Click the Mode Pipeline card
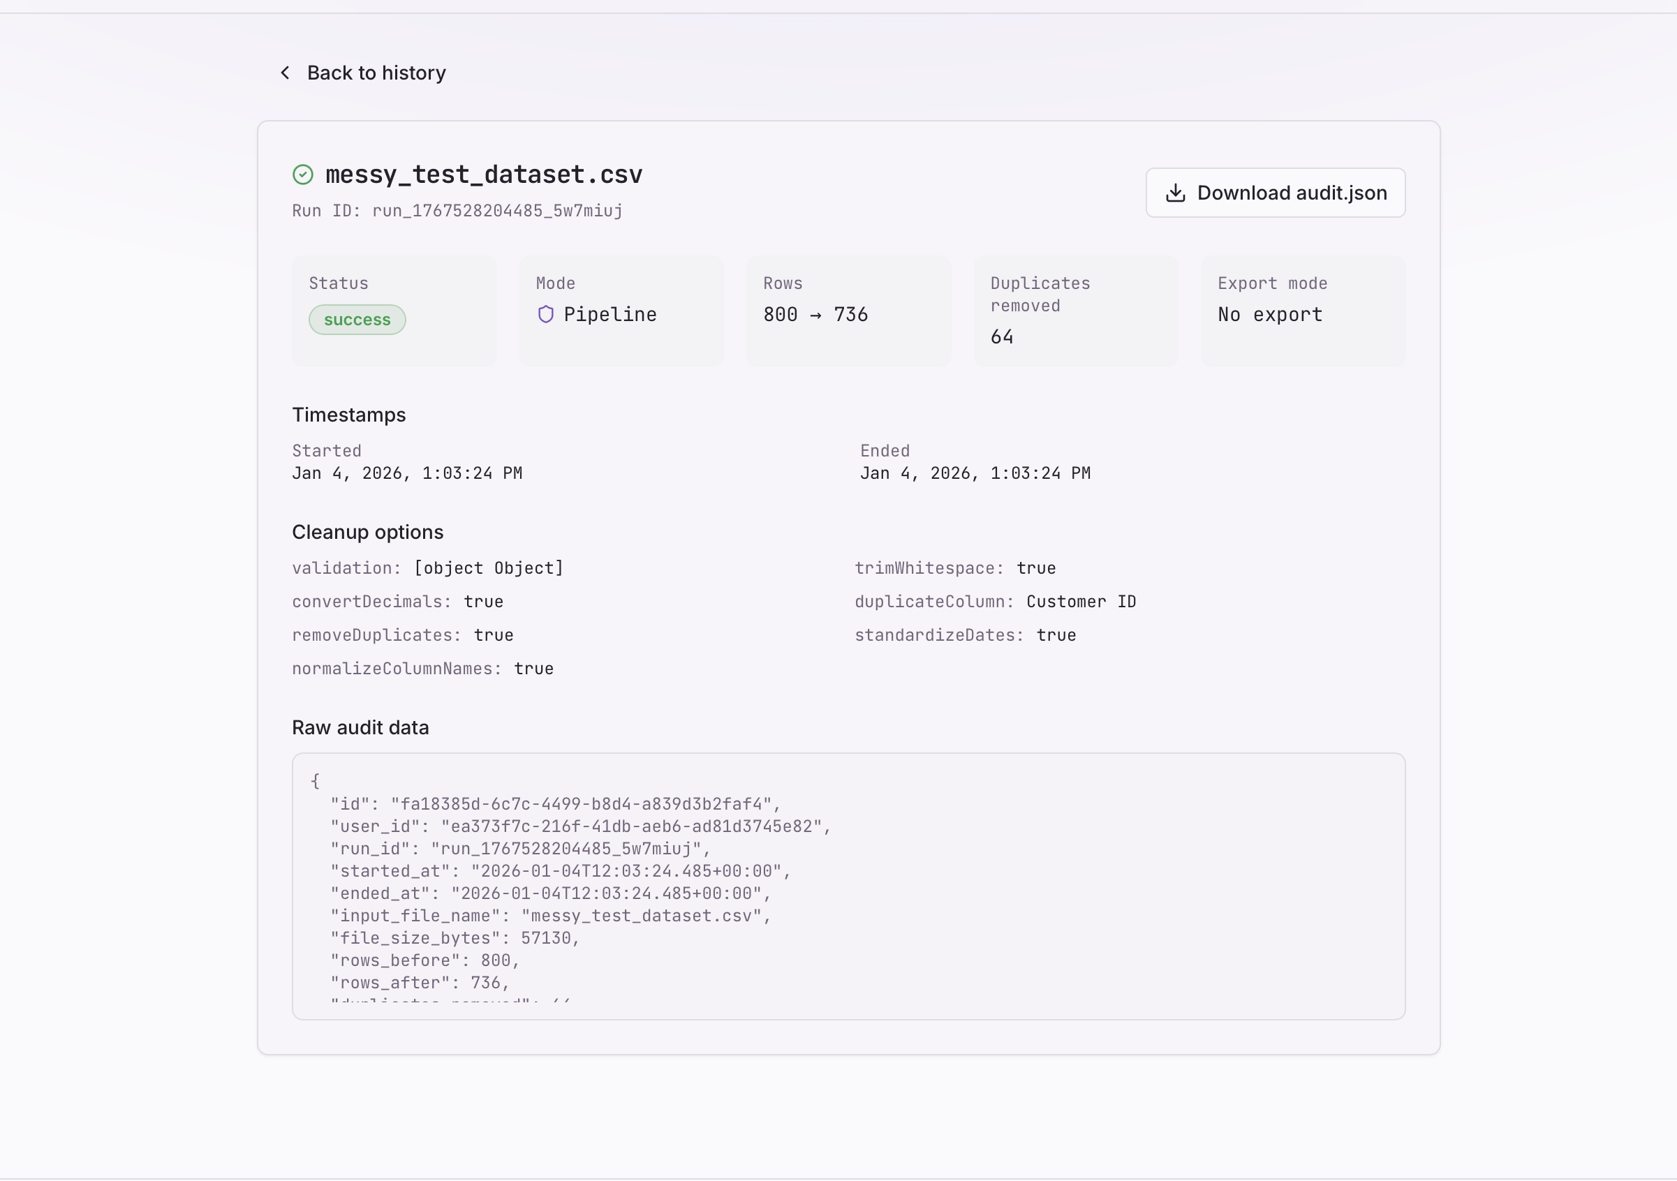 [621, 311]
